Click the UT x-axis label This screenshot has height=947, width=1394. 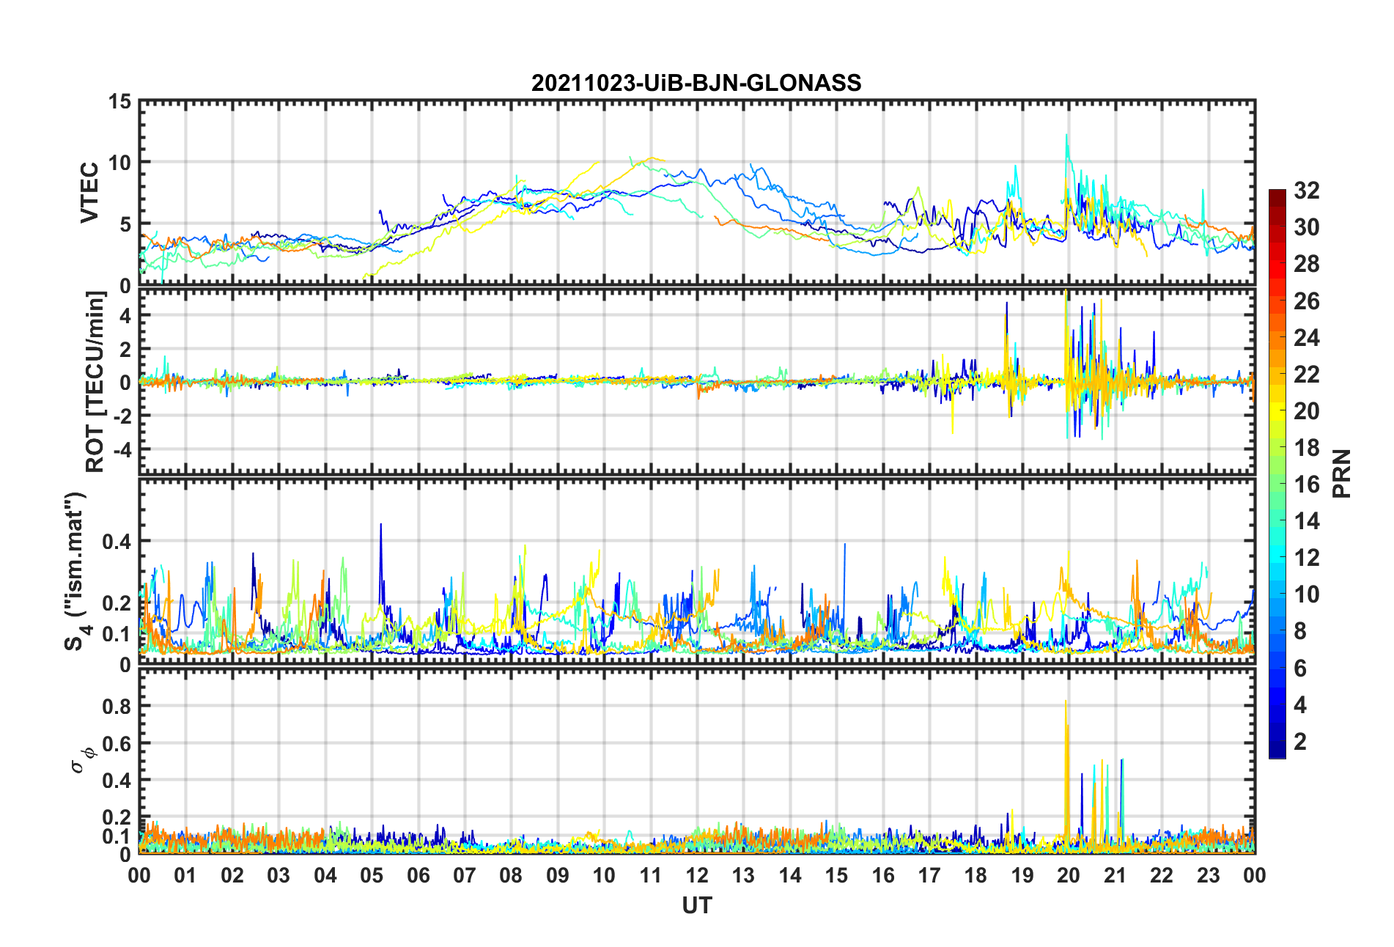point(696,906)
